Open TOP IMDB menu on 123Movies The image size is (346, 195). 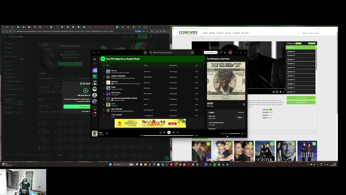click(x=245, y=33)
